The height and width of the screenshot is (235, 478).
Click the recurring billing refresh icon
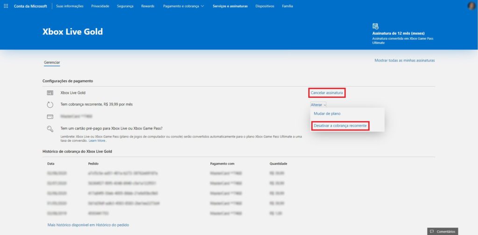[x=50, y=104]
